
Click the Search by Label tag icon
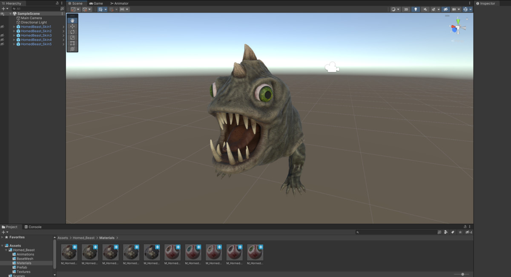pos(453,232)
